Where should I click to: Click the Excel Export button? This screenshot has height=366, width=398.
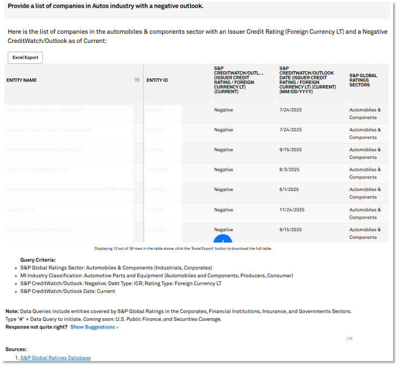click(25, 58)
